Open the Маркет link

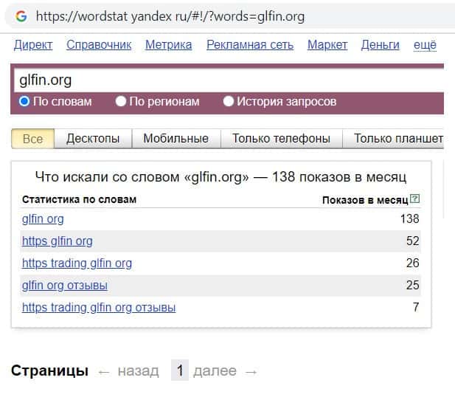pyautogui.click(x=327, y=45)
